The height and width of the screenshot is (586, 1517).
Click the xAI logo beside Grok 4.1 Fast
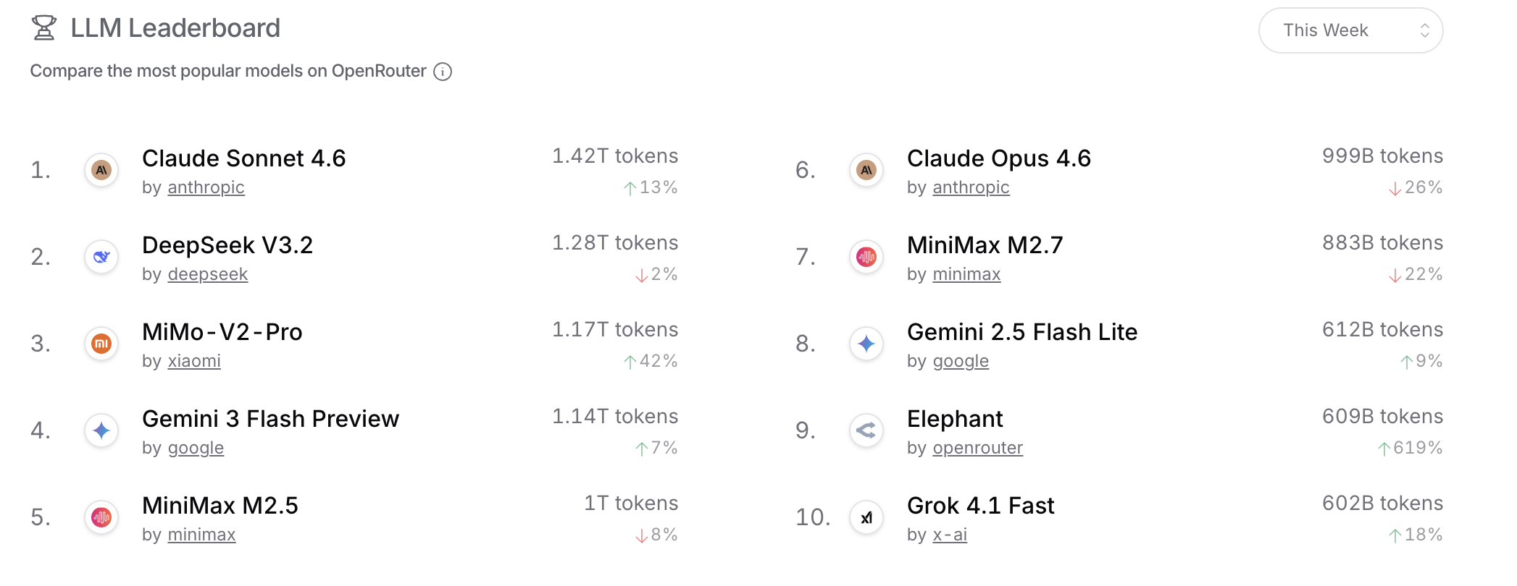pyautogui.click(x=866, y=517)
